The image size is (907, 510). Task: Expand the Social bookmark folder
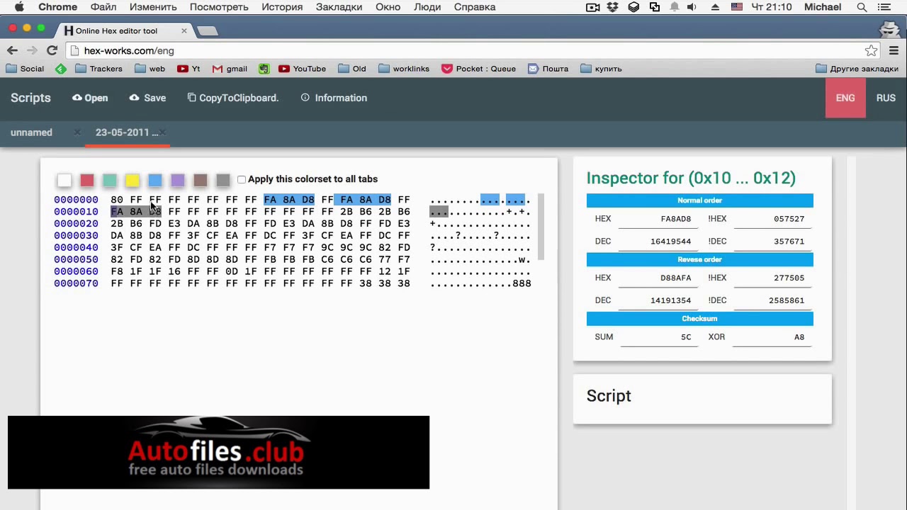25,69
